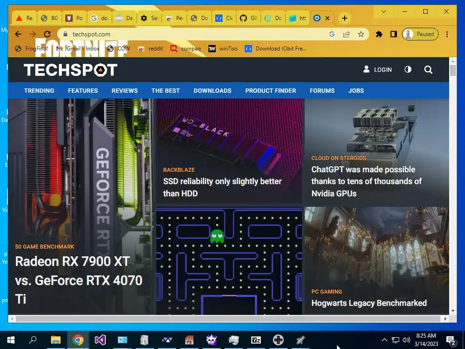
Task: Switch to the first red triangle tab
Action: (x=25, y=18)
